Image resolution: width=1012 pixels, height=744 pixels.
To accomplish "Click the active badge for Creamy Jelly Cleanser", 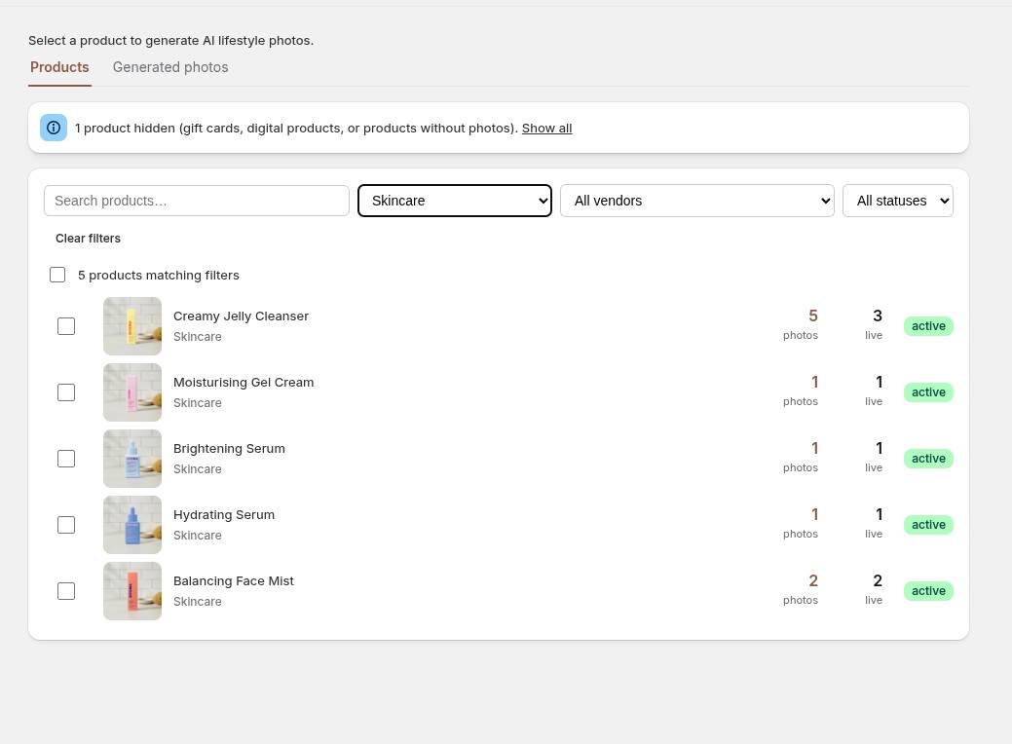I will pos(928,326).
